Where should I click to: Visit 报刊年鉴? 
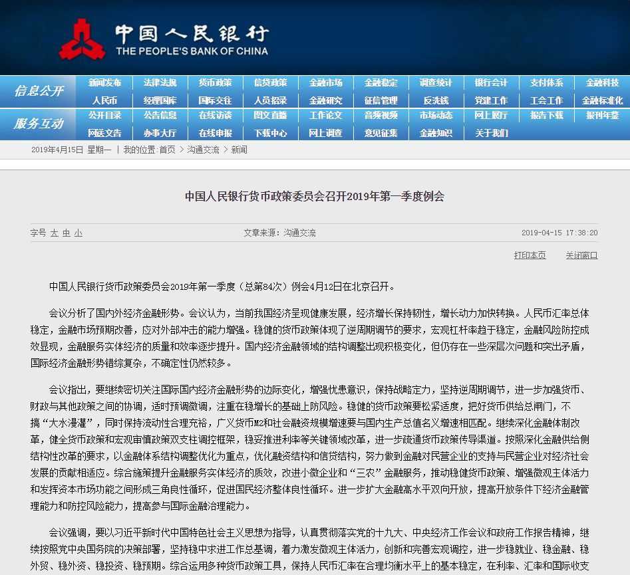click(602, 115)
